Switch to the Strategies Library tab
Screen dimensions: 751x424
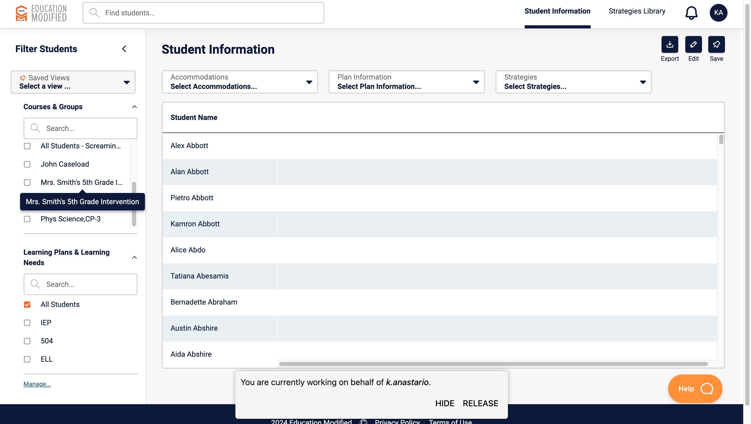(637, 11)
